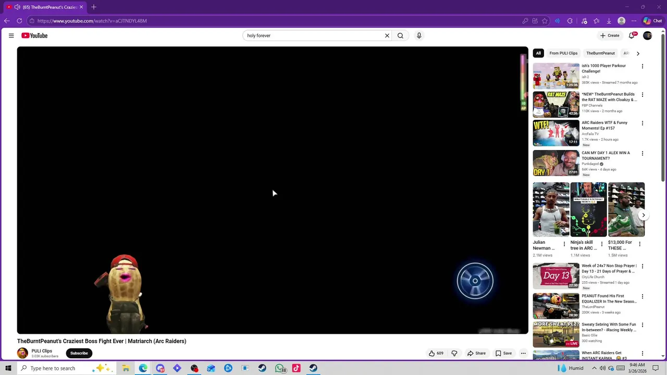
Task: Select the TheBurntPeanut filter chip
Action: 600,53
